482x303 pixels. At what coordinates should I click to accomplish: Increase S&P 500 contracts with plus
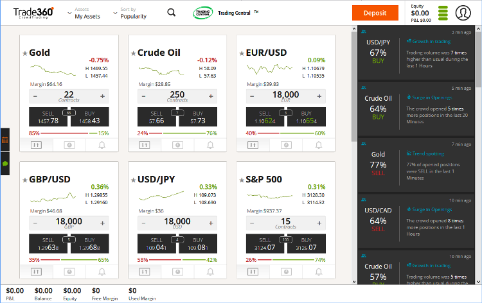319,223
